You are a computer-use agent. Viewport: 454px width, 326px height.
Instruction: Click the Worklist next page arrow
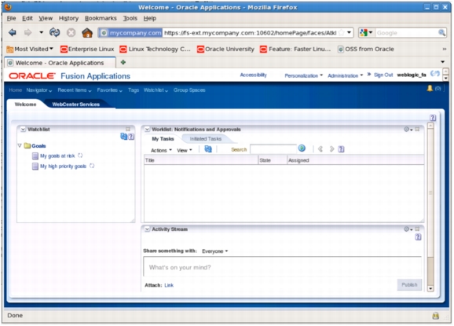[331, 148]
